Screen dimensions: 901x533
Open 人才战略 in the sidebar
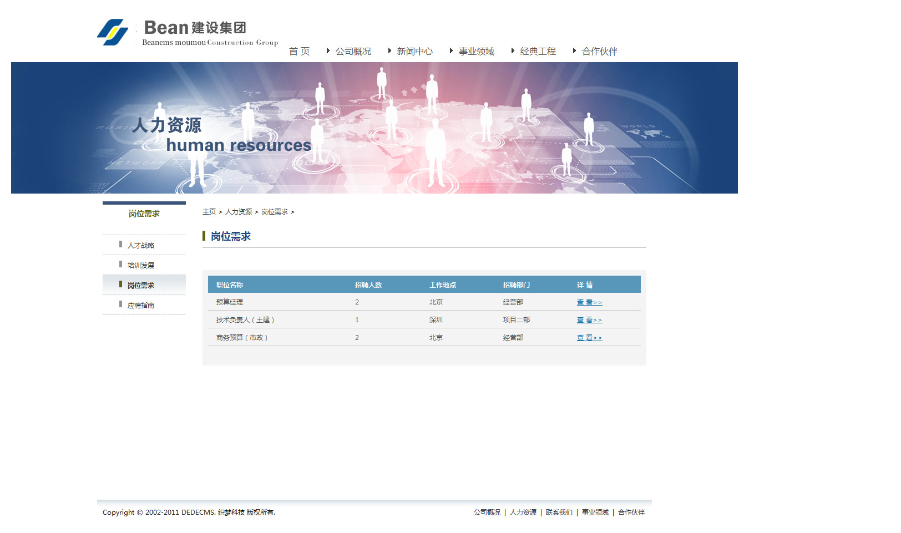click(x=141, y=245)
